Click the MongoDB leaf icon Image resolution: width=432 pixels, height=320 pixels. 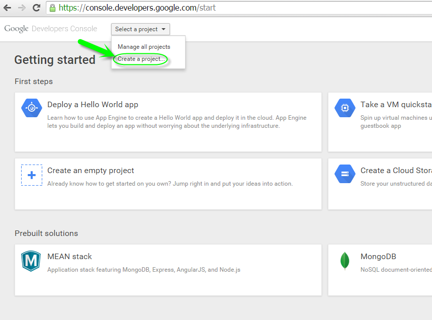coord(344,261)
